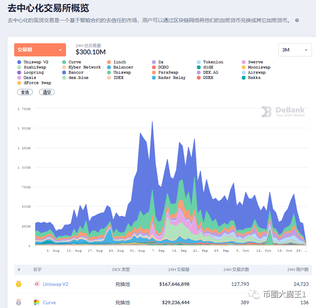The height and width of the screenshot is (308, 316).
Task: Click the 名字 column header
Action: click(37, 269)
